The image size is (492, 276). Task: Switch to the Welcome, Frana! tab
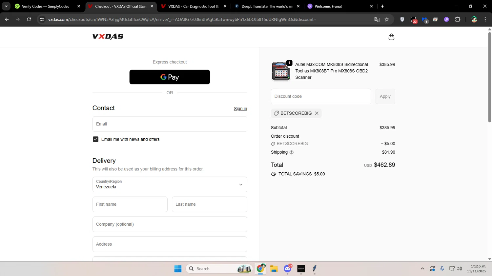click(x=328, y=6)
